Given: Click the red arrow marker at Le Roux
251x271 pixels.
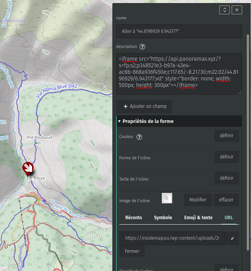Looking at the screenshot, I should click(x=28, y=168).
